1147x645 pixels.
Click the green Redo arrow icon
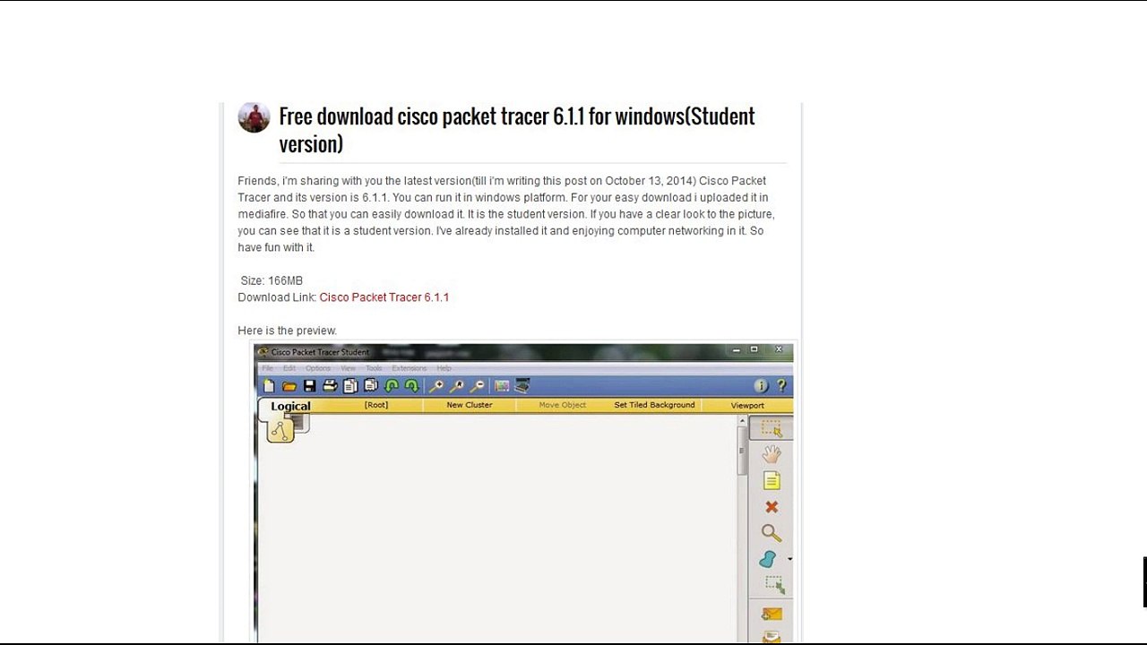pyautogui.click(x=411, y=386)
